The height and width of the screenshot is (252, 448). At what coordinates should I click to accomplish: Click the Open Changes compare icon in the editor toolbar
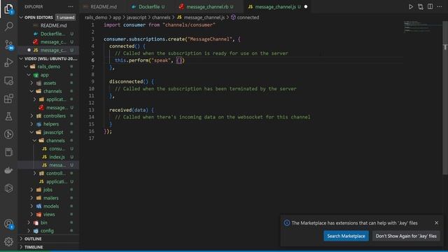(420, 6)
